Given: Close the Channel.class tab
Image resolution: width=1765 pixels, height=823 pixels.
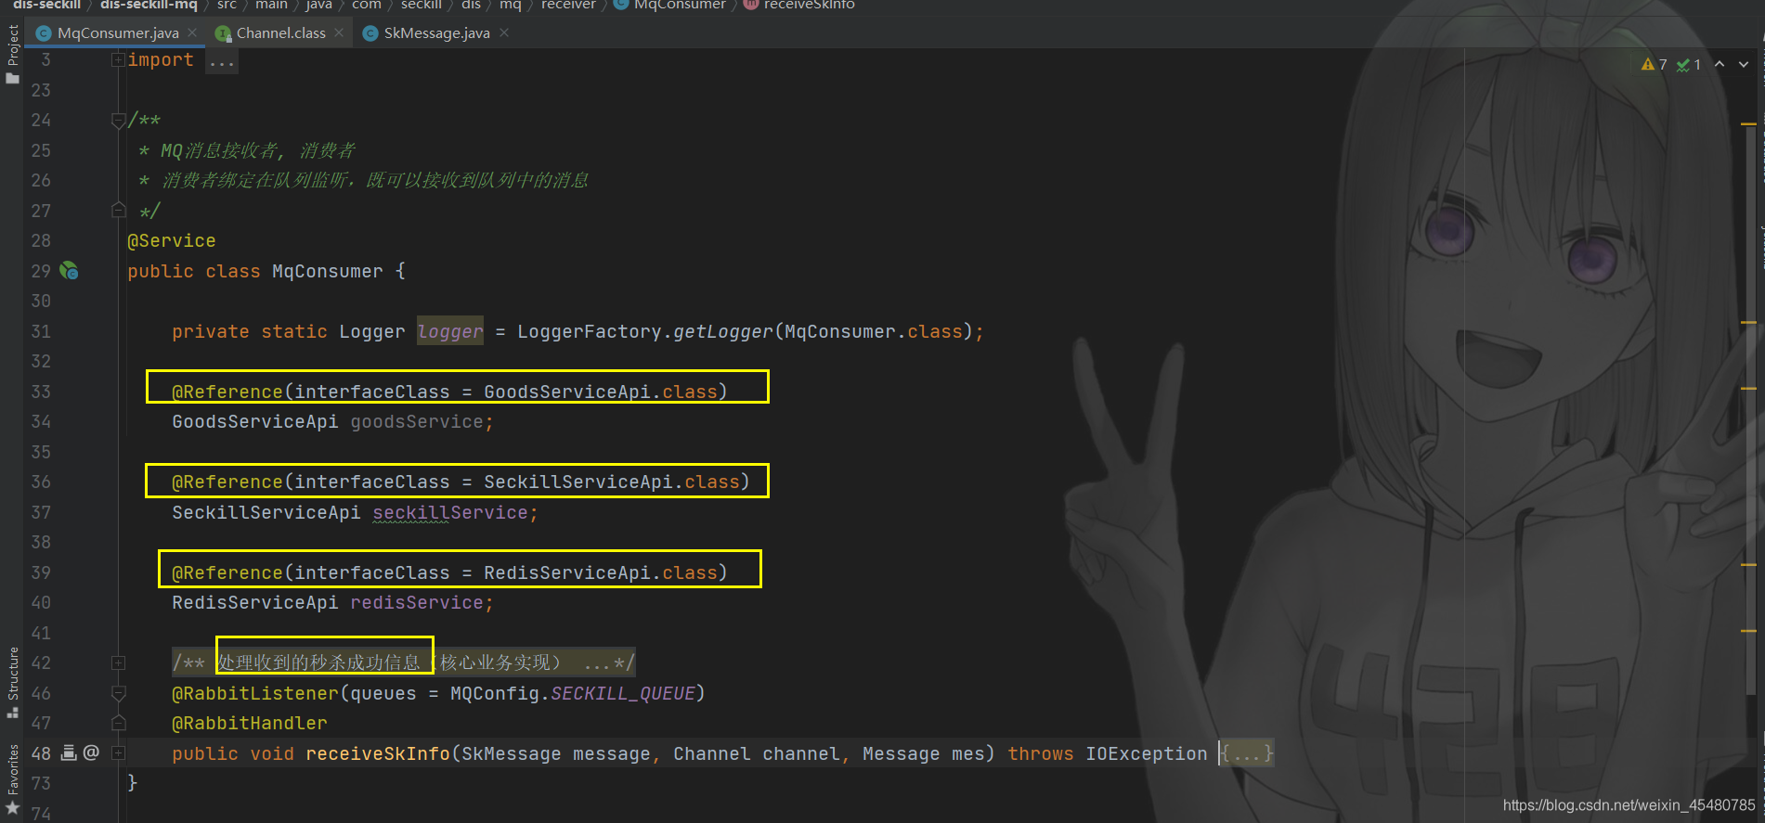Looking at the screenshot, I should coord(339,32).
